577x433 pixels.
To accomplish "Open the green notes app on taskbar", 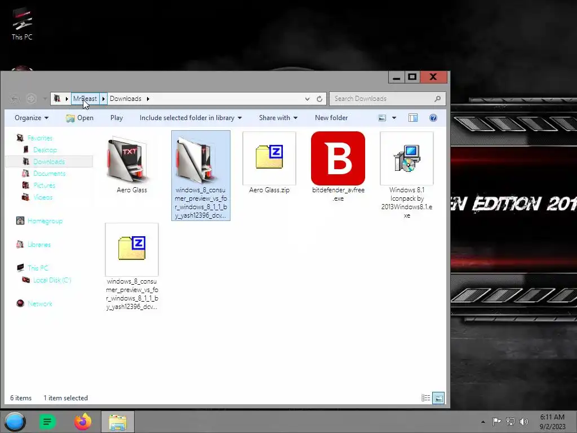I will [47, 422].
